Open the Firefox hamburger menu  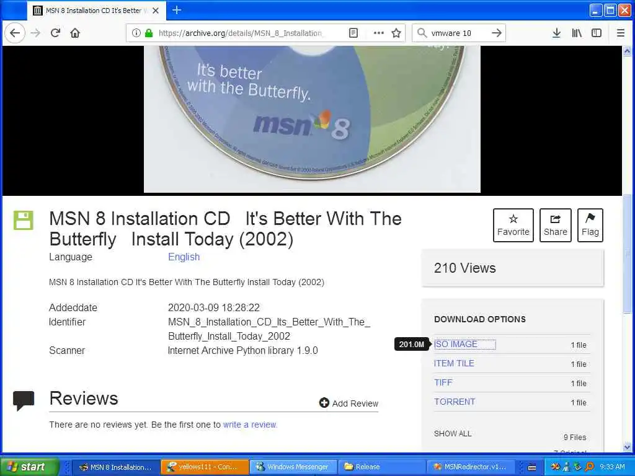[x=620, y=33]
